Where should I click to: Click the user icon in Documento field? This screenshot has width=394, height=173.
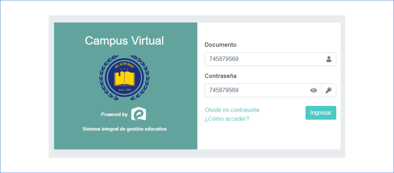tap(329, 59)
